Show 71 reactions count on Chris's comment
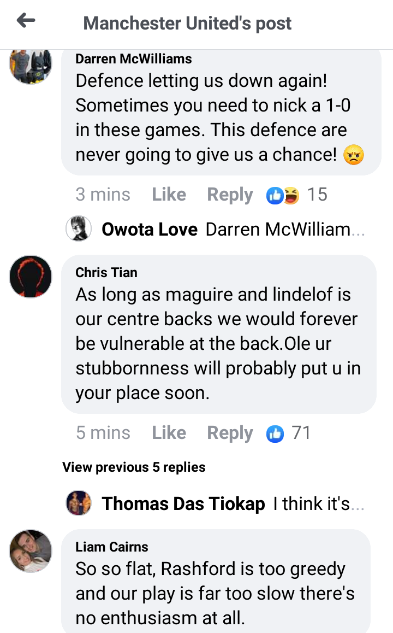This screenshot has height=633, width=393. (x=301, y=433)
